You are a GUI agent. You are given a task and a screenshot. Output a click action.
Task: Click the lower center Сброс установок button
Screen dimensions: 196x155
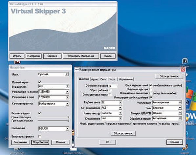point(123,133)
